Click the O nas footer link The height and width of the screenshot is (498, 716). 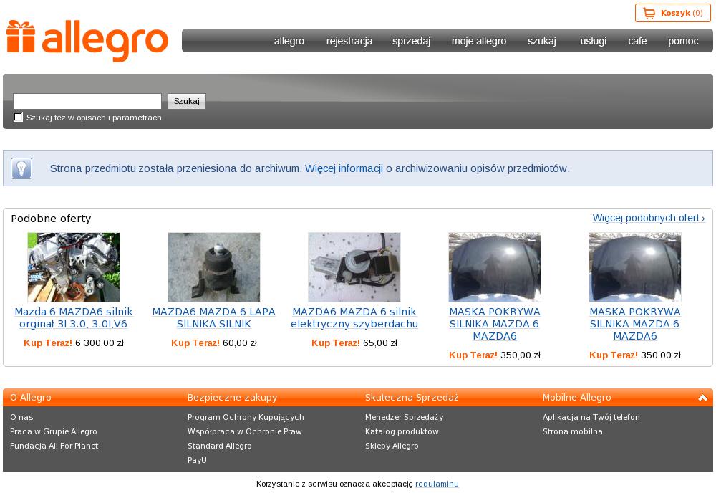coord(21,417)
